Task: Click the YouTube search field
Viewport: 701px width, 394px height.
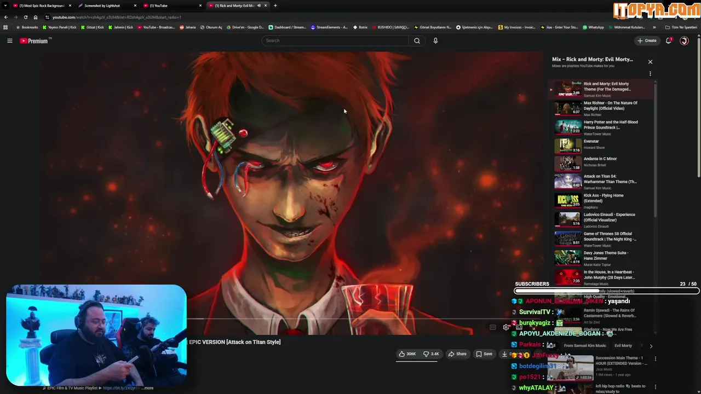Action: (x=335, y=40)
